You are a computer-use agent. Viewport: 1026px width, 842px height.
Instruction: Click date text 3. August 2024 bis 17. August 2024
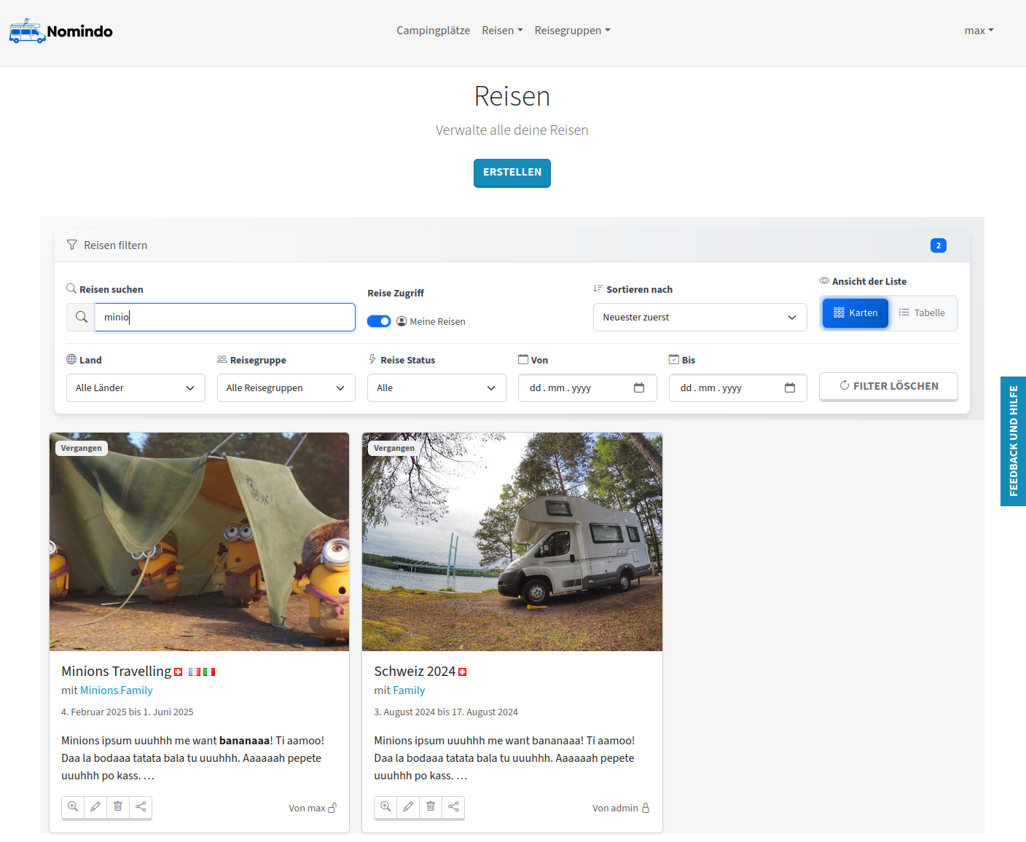pyautogui.click(x=446, y=712)
